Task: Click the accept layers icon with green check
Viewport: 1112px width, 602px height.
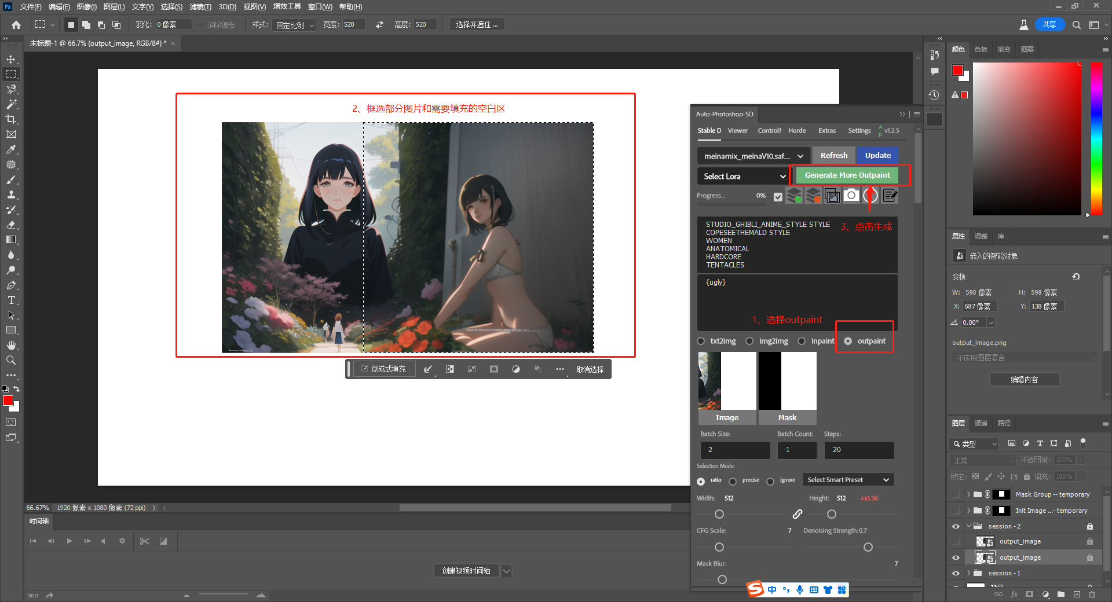Action: 794,196
